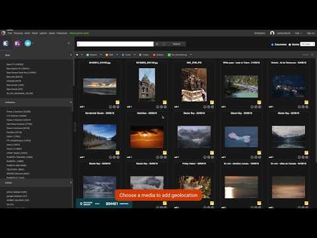This screenshot has height=238, width=317.
Task: Click the filter icon above the sidebar lists
Action: pyautogui.click(x=69, y=44)
